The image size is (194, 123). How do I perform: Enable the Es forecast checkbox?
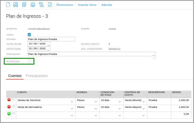[x=29, y=61]
